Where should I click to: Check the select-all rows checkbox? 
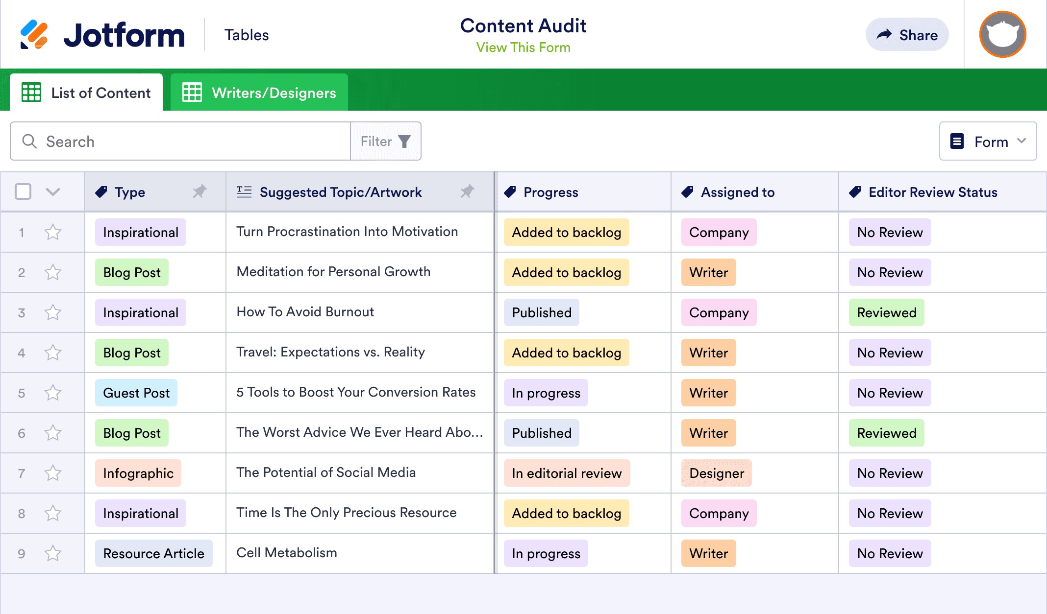click(23, 191)
